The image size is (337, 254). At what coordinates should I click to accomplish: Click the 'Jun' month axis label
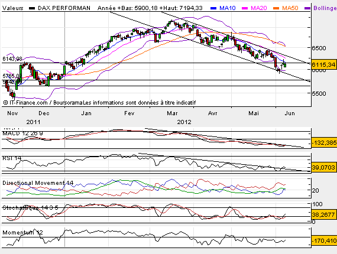290,113
